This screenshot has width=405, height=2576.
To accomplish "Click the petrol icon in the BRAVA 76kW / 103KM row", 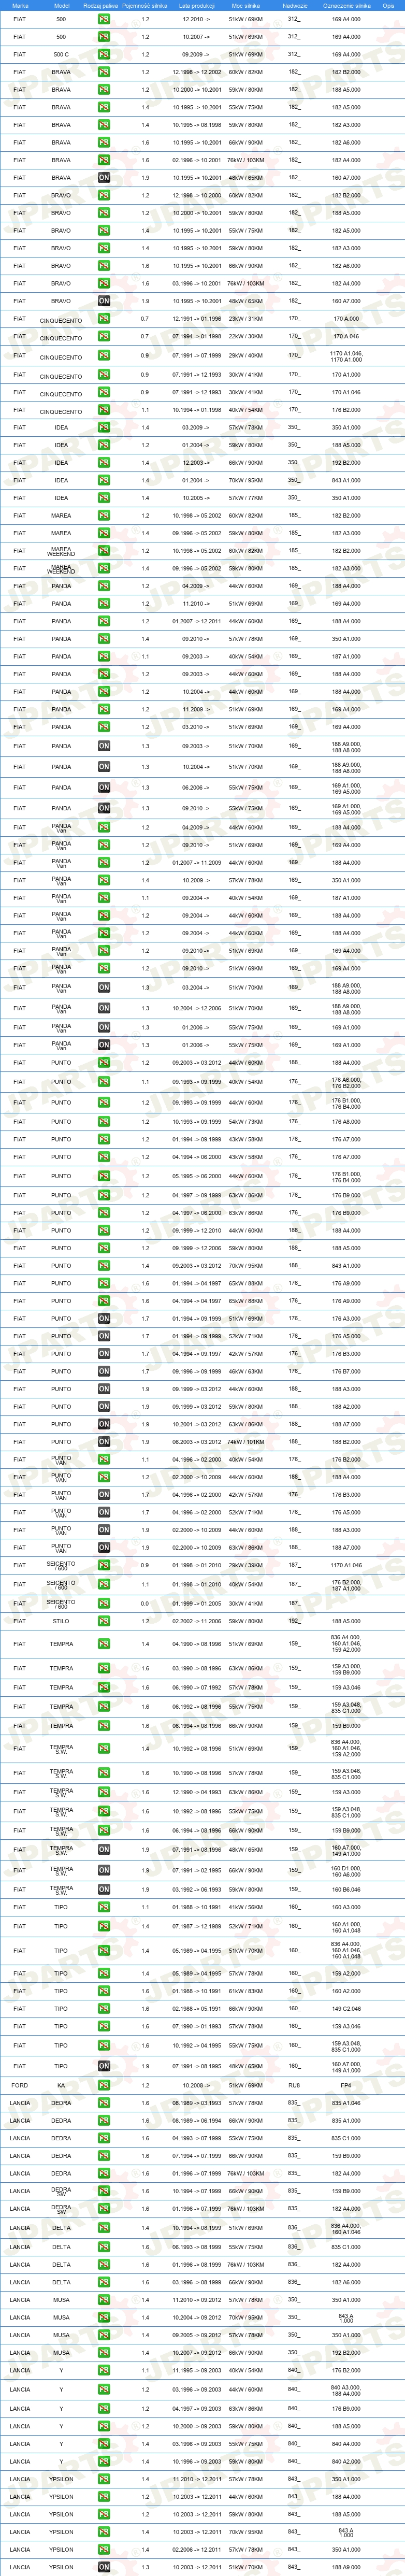I will tap(104, 160).
